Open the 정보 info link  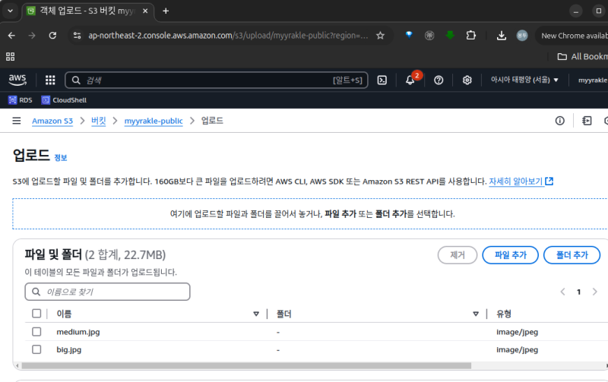point(61,158)
